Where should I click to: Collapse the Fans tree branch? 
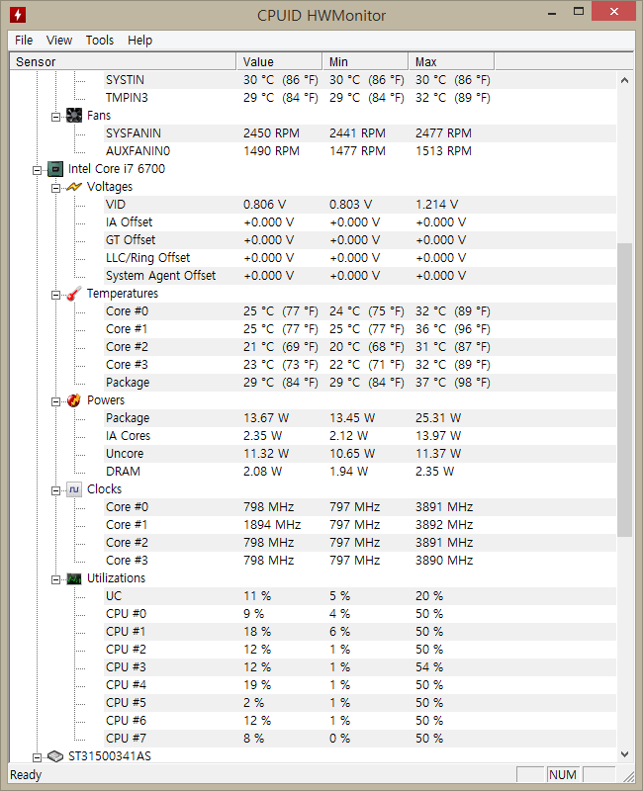pos(56,116)
